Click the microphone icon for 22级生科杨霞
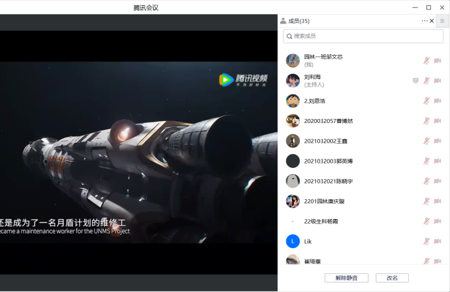Screen dimensions: 450x292 coord(426,221)
